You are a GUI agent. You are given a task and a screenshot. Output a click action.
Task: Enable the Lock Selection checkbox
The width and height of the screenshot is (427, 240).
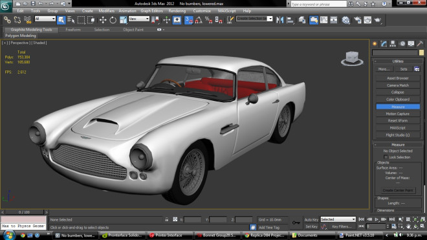click(386, 157)
